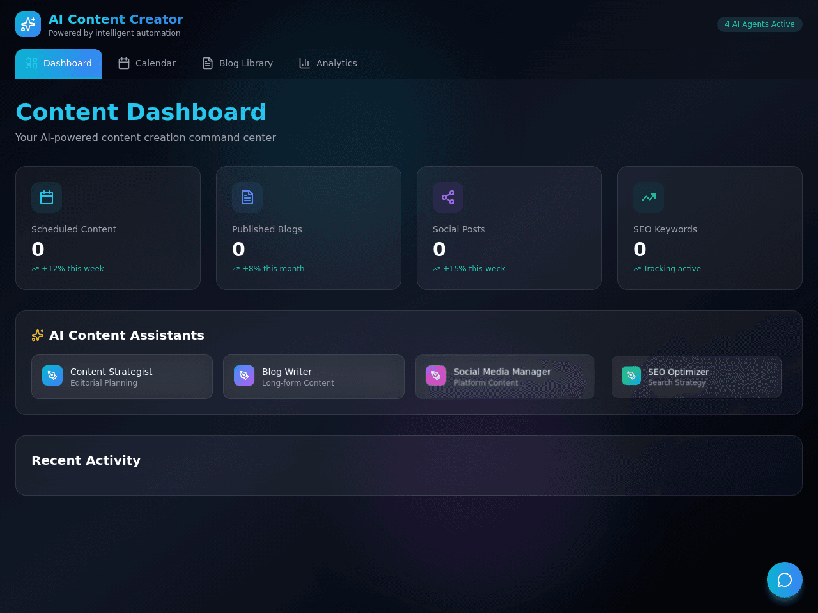Click the Blog Writer pen icon
This screenshot has height=613, width=818.
tap(244, 375)
